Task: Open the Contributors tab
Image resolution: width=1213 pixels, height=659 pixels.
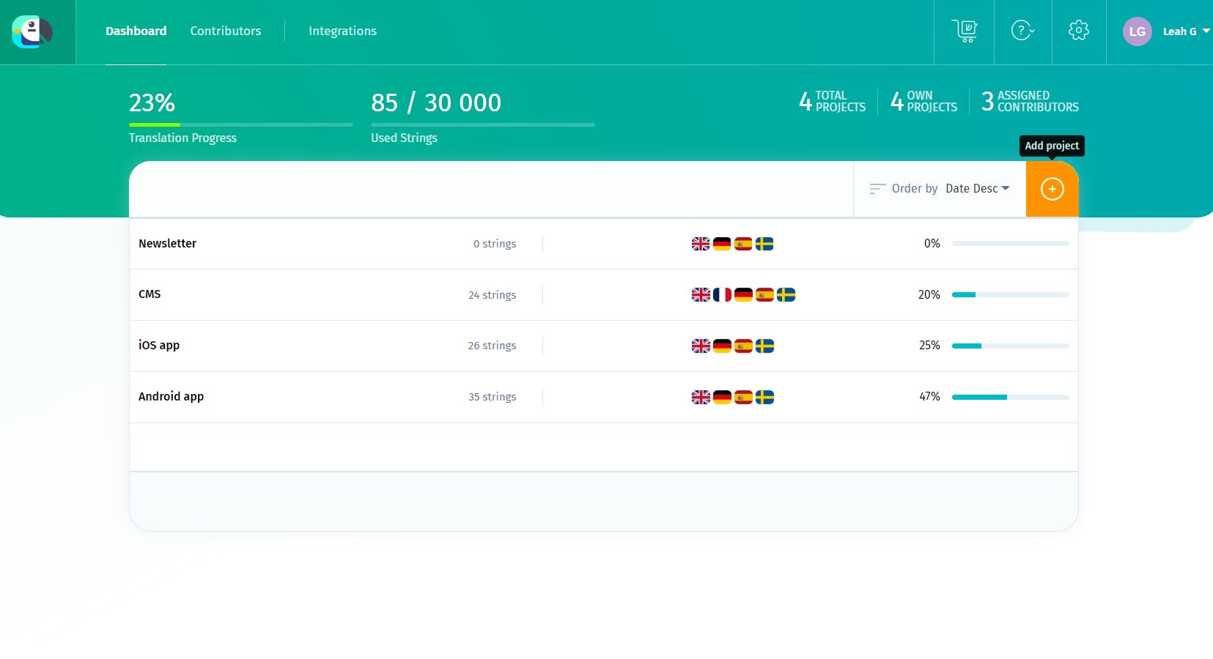Action: tap(226, 31)
